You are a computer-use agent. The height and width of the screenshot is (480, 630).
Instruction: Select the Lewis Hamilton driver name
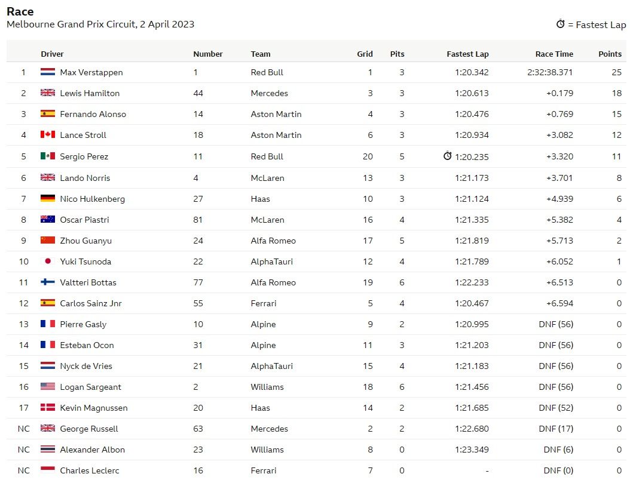(x=90, y=93)
